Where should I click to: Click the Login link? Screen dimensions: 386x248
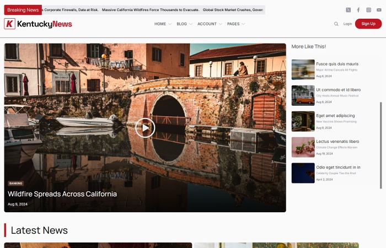tap(347, 24)
